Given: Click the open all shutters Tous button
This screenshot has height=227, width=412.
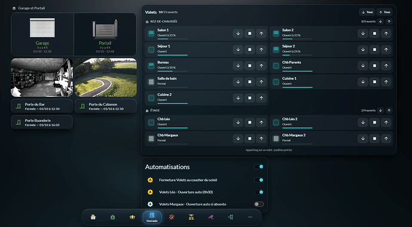Looking at the screenshot, I should point(385,12).
